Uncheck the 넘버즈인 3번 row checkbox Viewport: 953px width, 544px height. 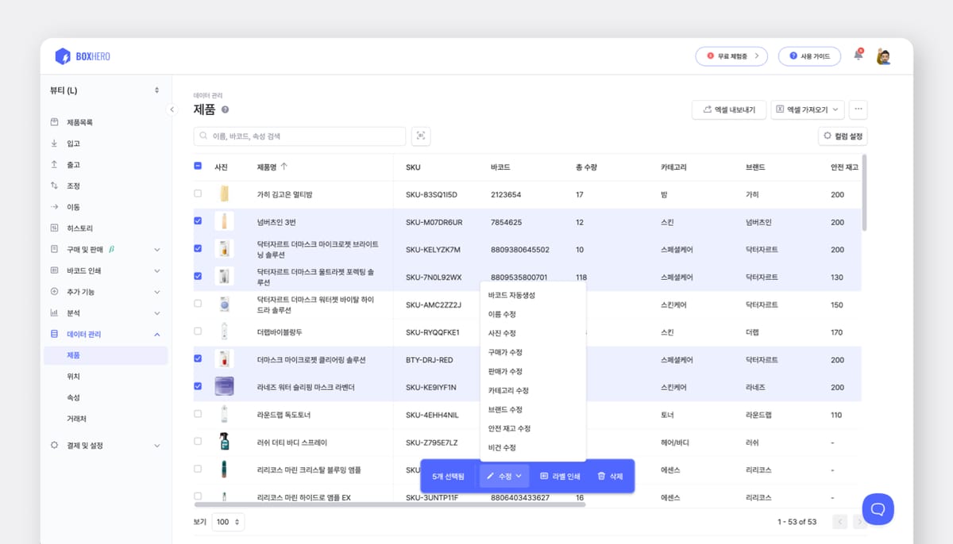click(x=197, y=220)
